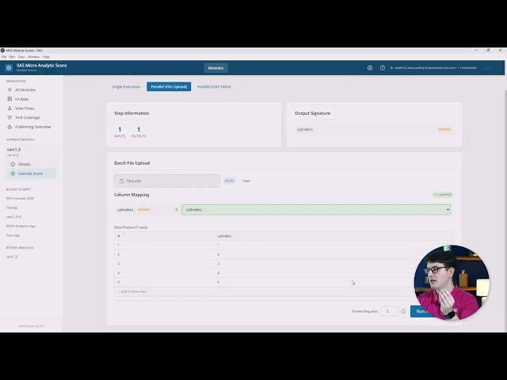The image size is (507, 380).
Task: Click the server connection status text
Action: click(435, 68)
